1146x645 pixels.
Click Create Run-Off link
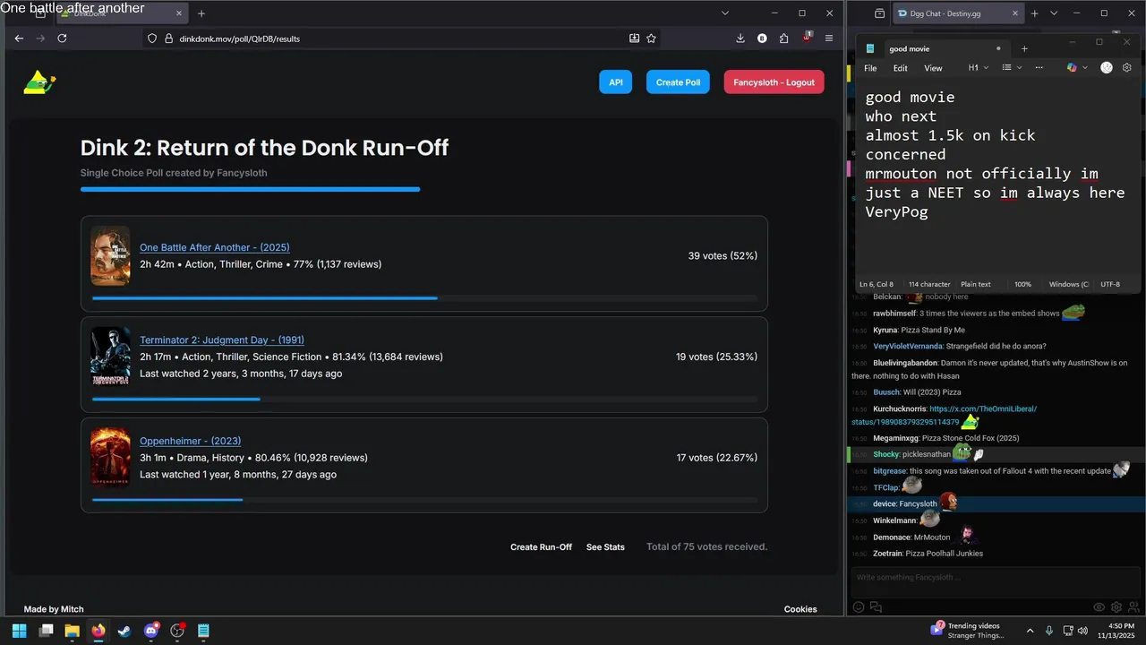[x=541, y=546]
